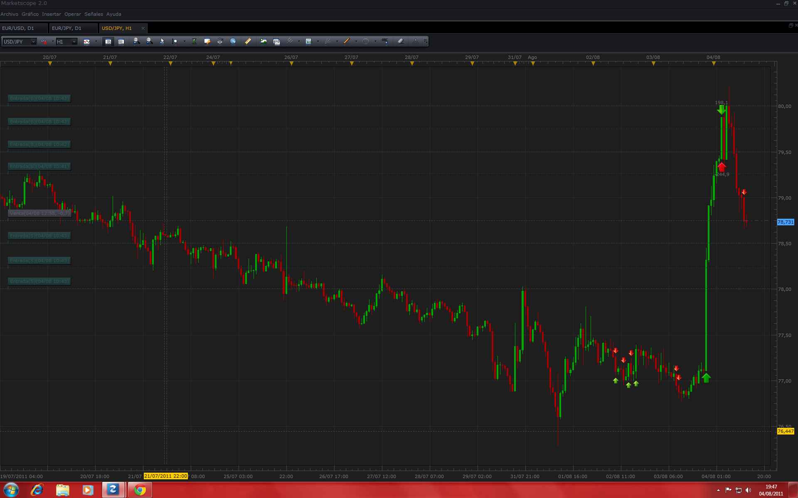Click the globe icon in toolbar

(233, 41)
